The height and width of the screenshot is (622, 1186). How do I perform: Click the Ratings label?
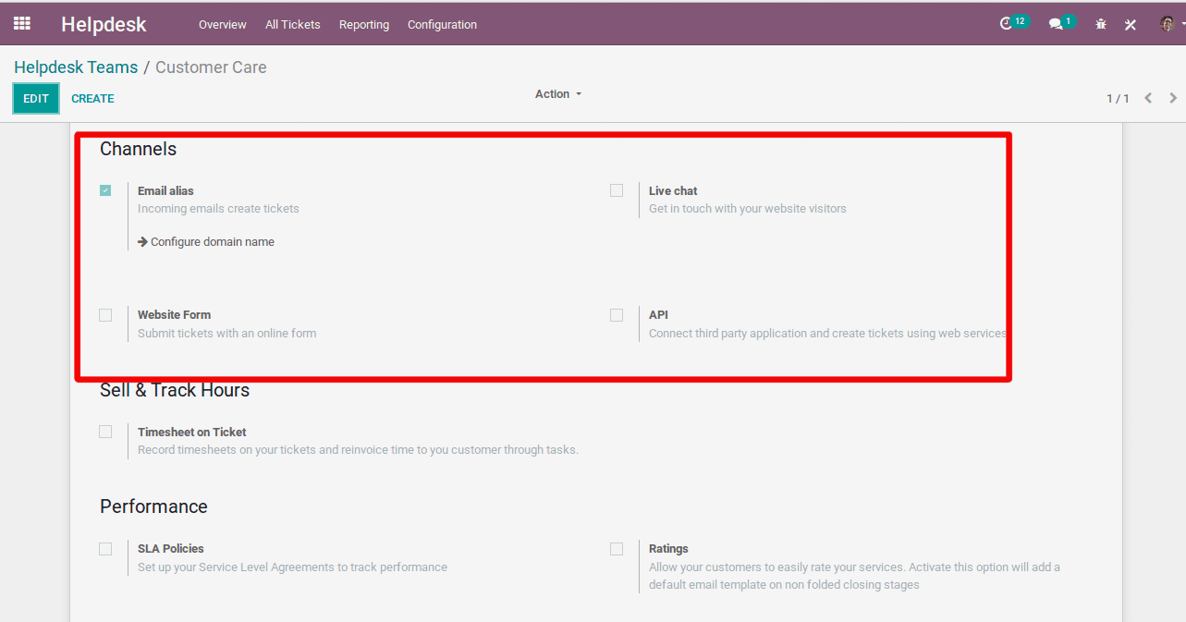(x=668, y=549)
